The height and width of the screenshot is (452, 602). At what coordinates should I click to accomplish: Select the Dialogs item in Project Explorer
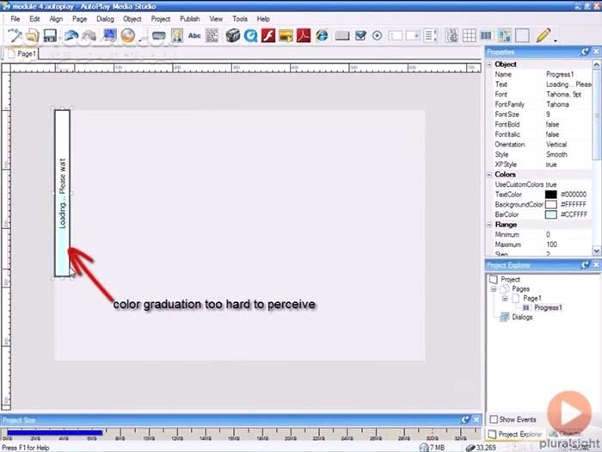click(522, 317)
